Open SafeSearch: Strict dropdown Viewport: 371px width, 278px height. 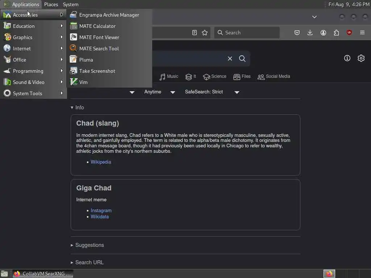(212, 92)
